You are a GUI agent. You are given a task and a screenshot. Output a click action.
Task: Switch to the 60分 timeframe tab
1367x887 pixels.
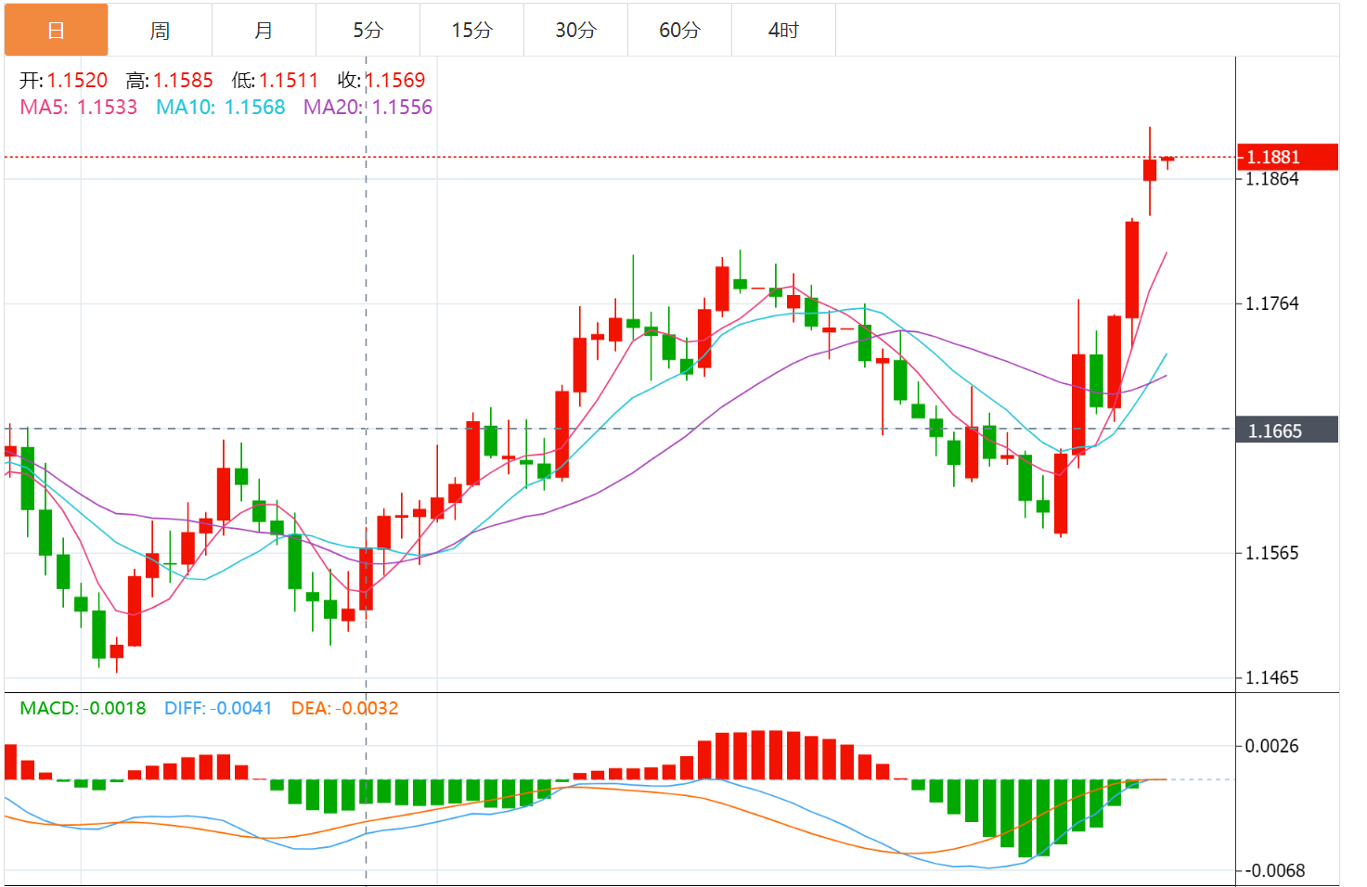(x=679, y=31)
